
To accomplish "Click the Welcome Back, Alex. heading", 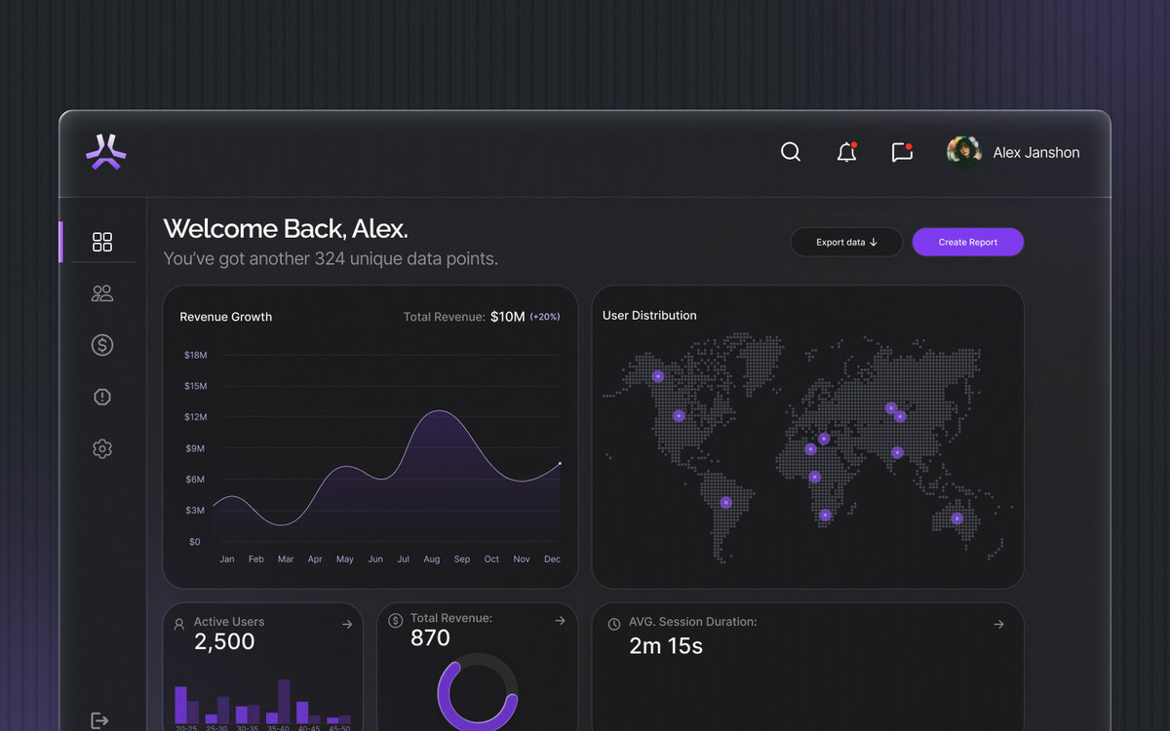I will [x=286, y=229].
